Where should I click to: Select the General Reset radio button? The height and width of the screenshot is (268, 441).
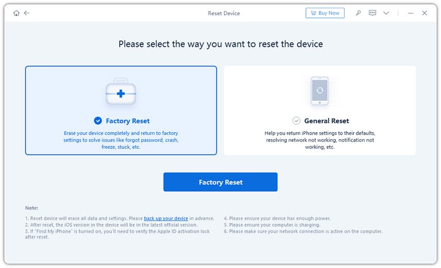pos(296,121)
